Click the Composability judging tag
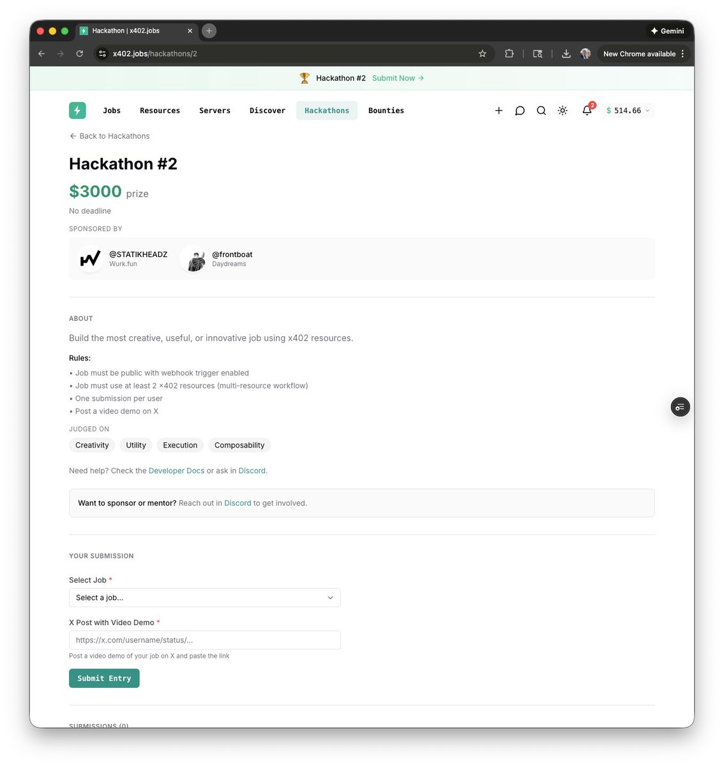The width and height of the screenshot is (724, 767). click(239, 445)
